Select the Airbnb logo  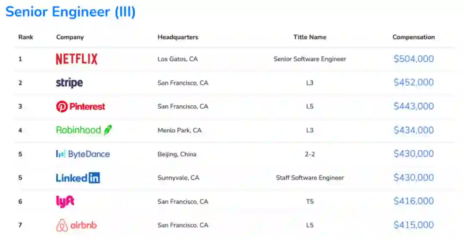(76, 225)
